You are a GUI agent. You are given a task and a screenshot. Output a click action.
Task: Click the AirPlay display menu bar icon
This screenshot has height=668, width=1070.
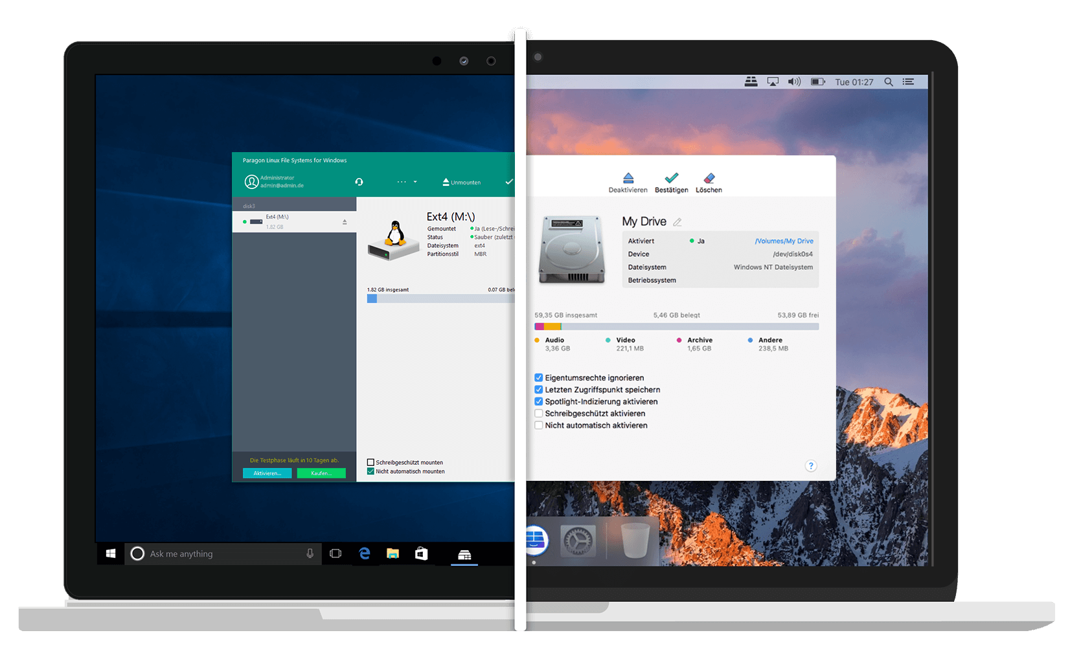(773, 82)
